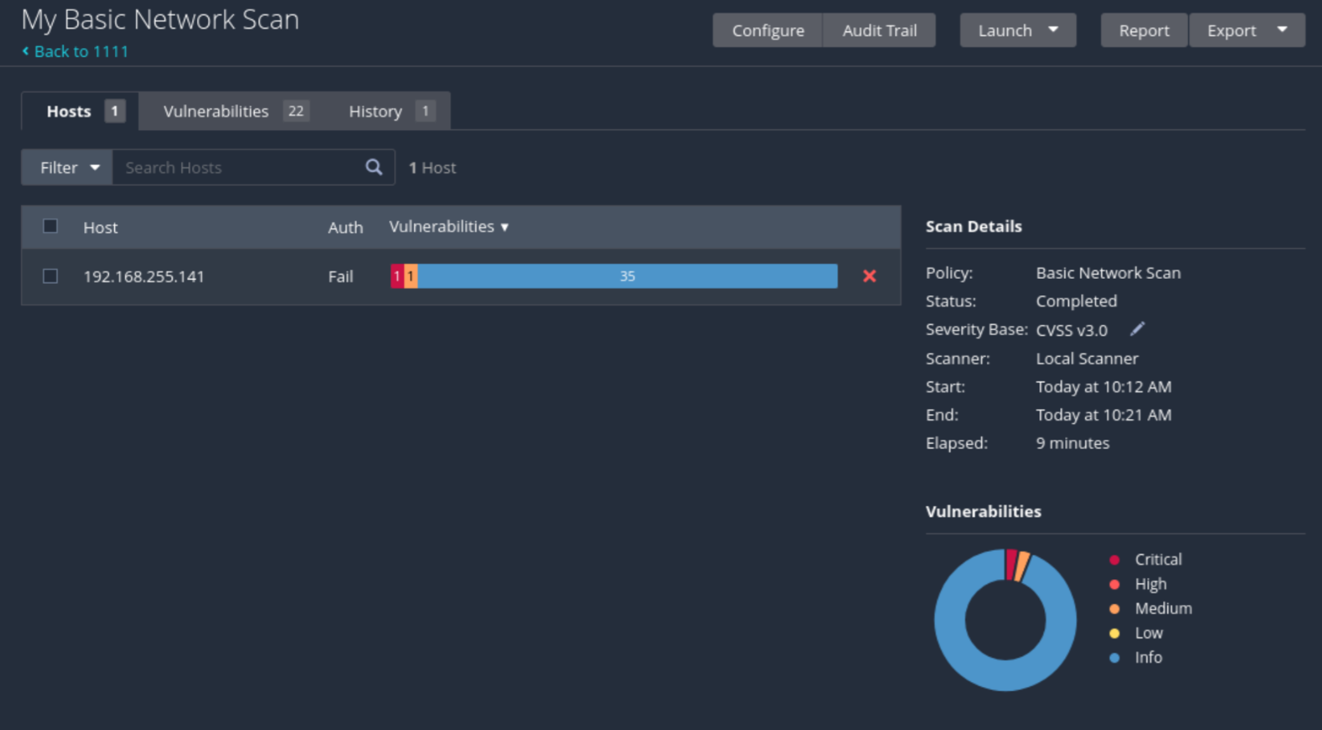Click the Medium legend orange dot
This screenshot has height=730, width=1322.
(x=1114, y=609)
